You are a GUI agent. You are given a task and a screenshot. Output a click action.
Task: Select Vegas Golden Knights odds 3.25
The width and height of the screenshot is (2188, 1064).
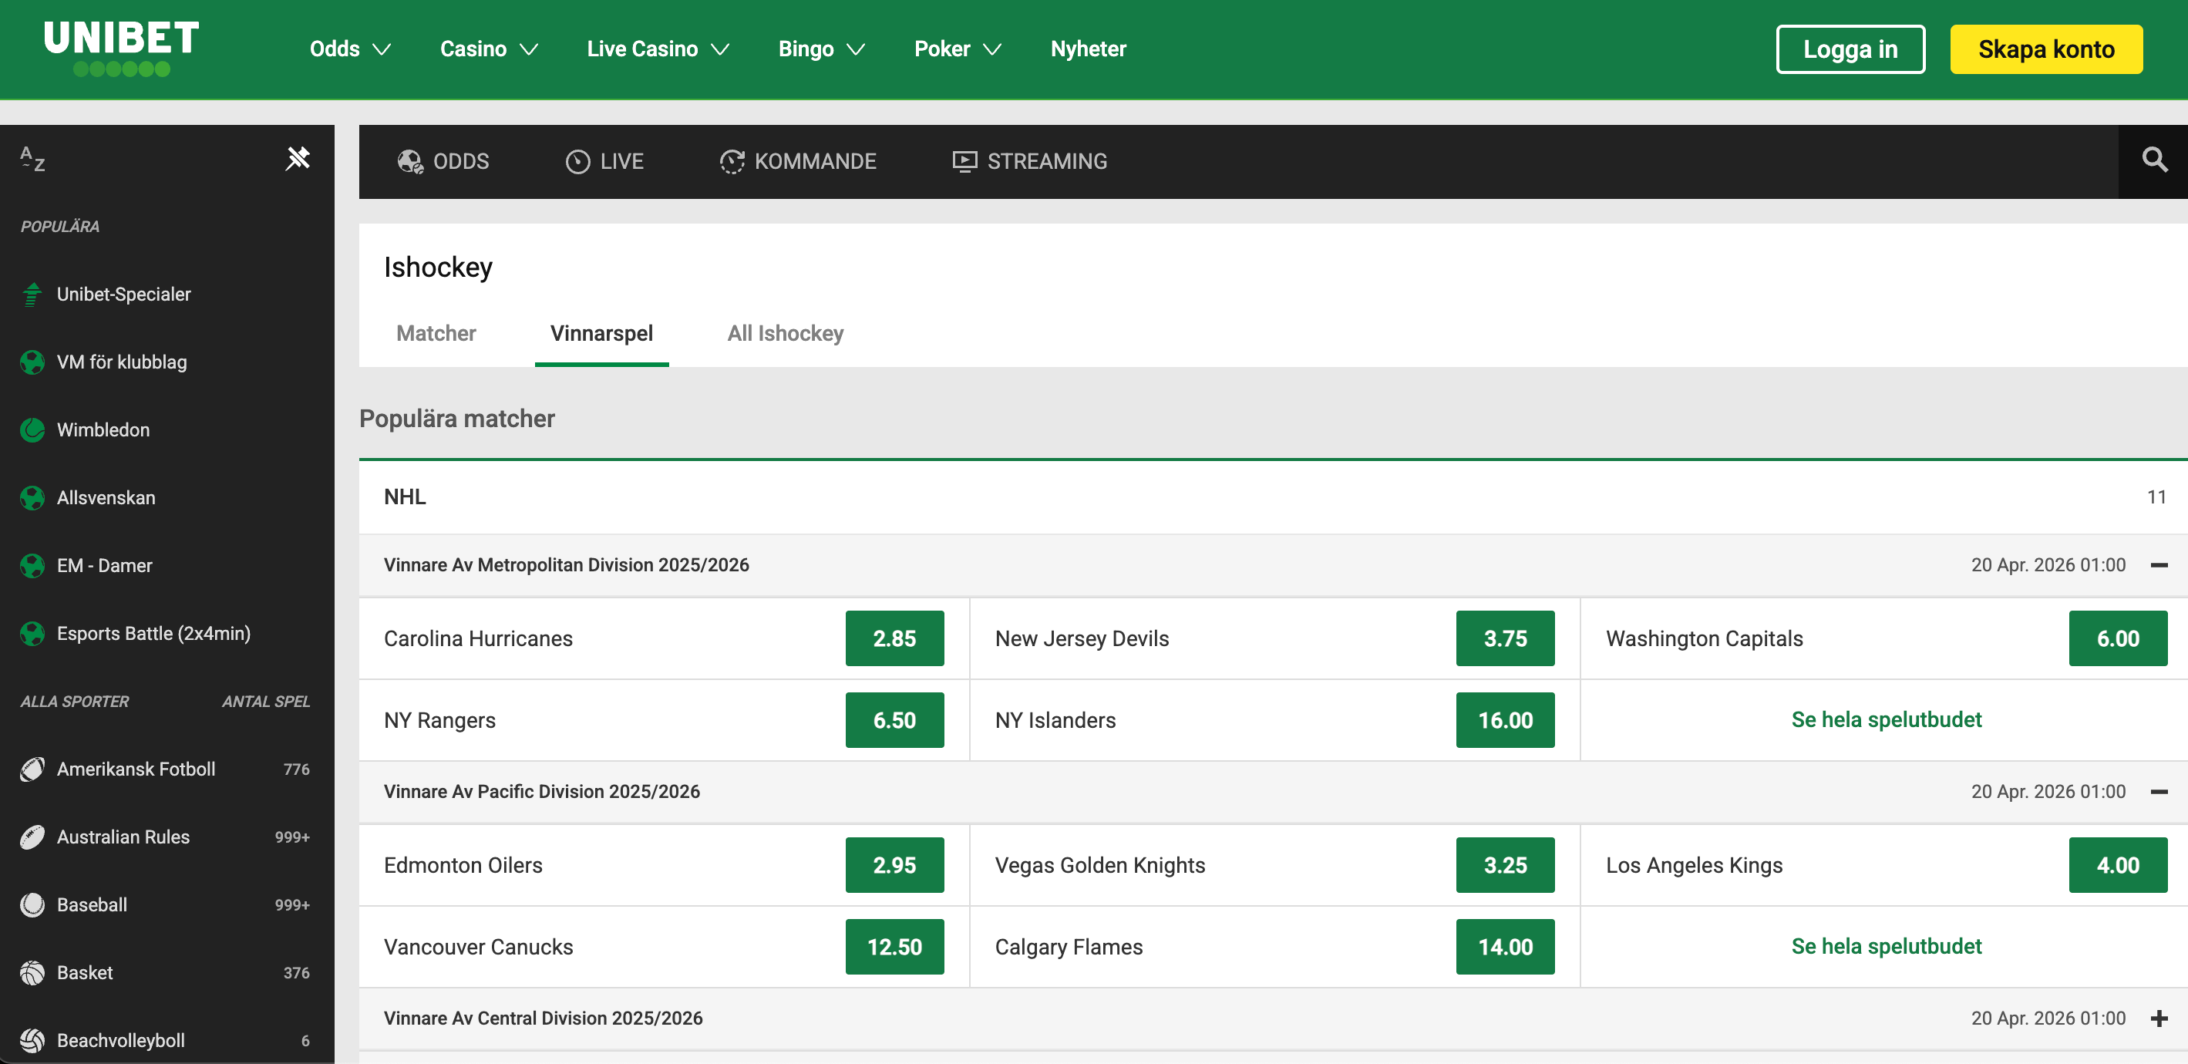click(x=1505, y=865)
